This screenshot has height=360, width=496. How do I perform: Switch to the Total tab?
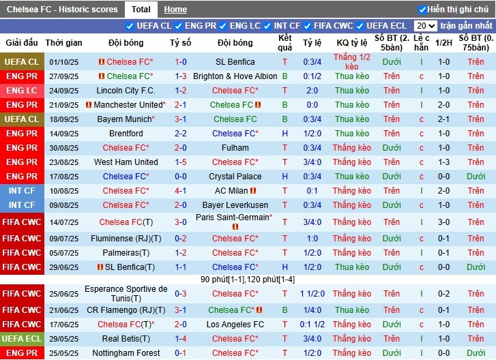[141, 10]
